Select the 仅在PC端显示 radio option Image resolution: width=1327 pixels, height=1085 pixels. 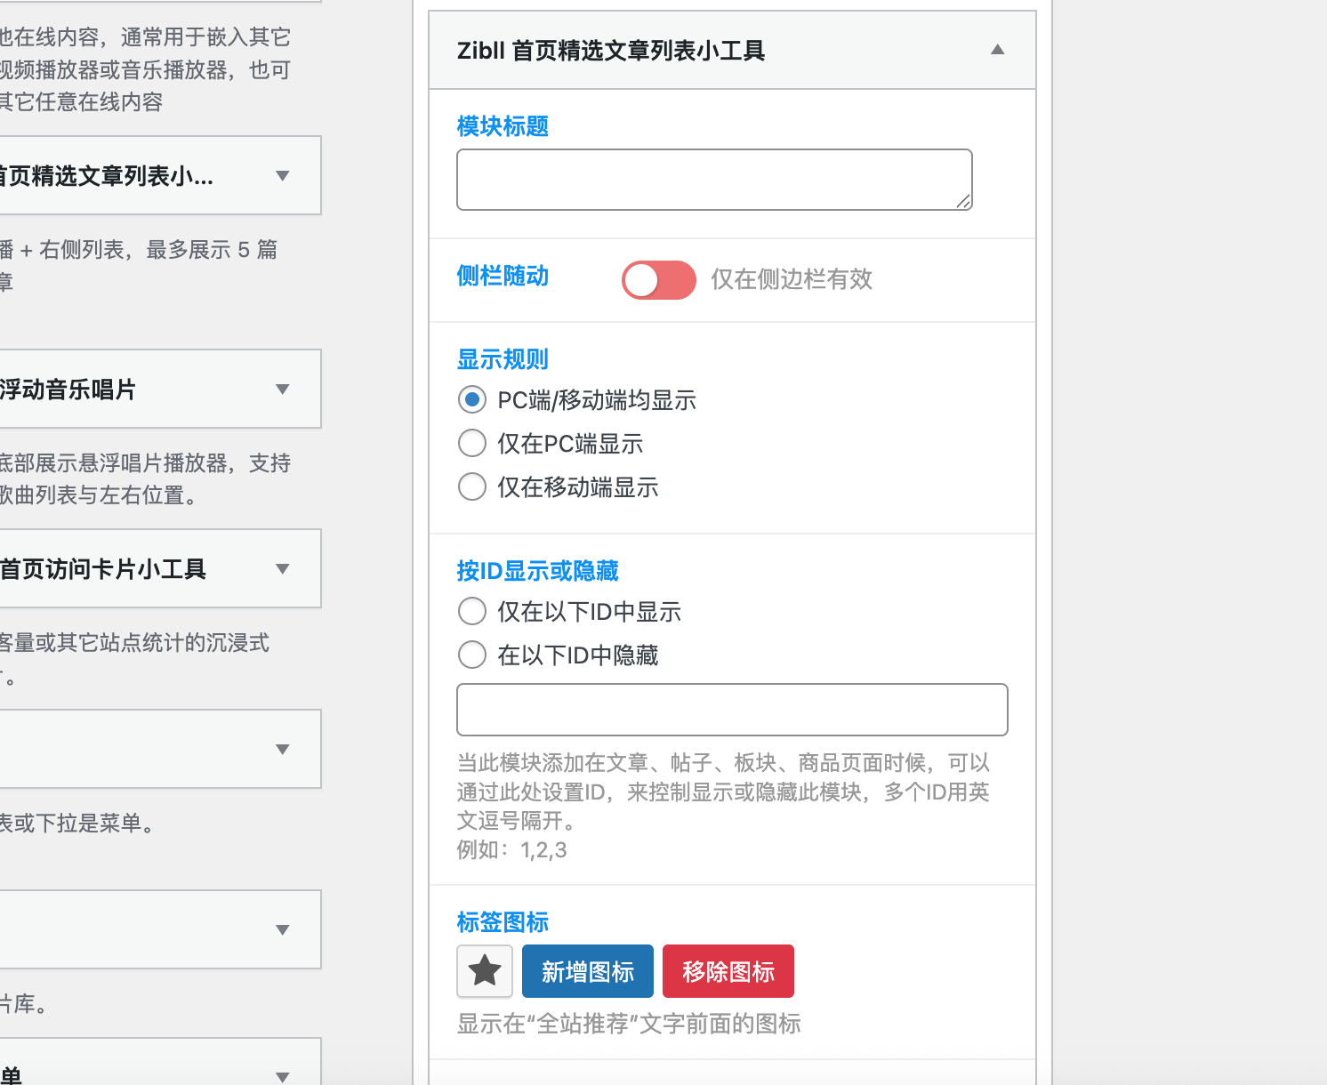(472, 443)
